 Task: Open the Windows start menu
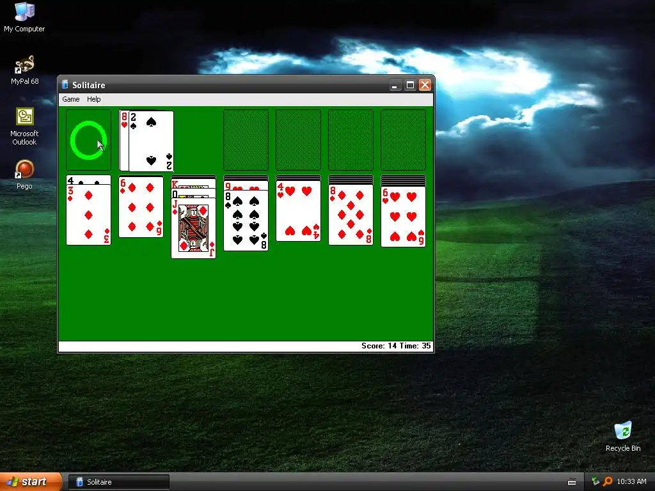coord(31,482)
